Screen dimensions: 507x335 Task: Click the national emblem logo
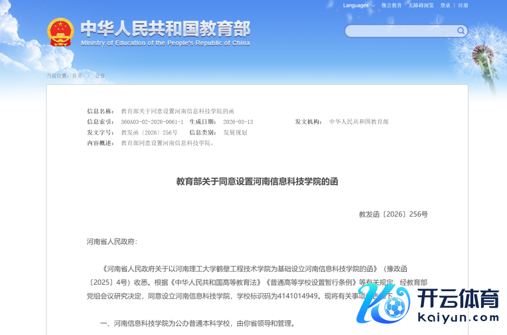click(x=61, y=33)
